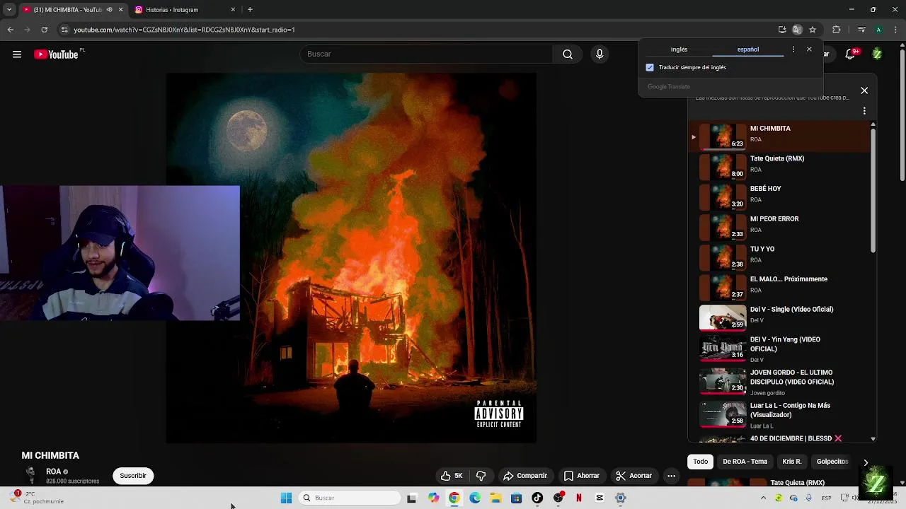Image resolution: width=906 pixels, height=509 pixels.
Task: Bookmark this page with the star icon
Action: [x=813, y=30]
